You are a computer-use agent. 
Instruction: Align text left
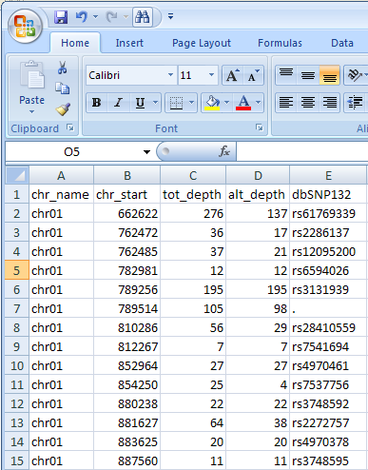pos(286,103)
